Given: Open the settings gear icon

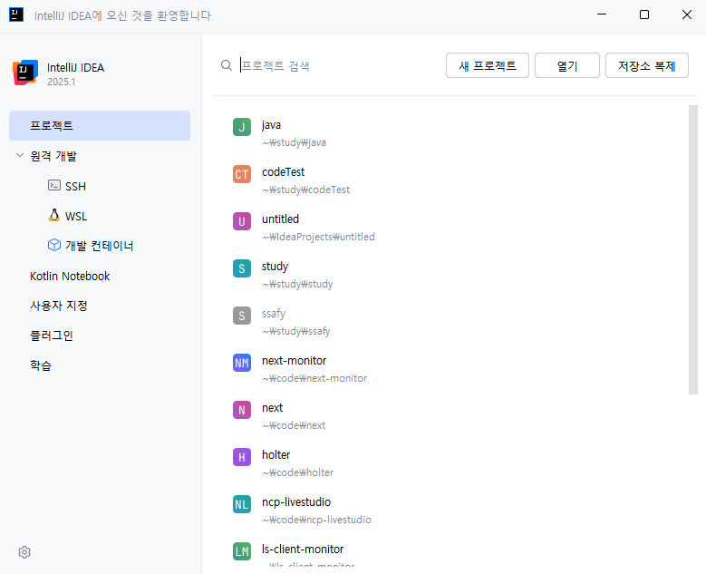Looking at the screenshot, I should coord(24,552).
